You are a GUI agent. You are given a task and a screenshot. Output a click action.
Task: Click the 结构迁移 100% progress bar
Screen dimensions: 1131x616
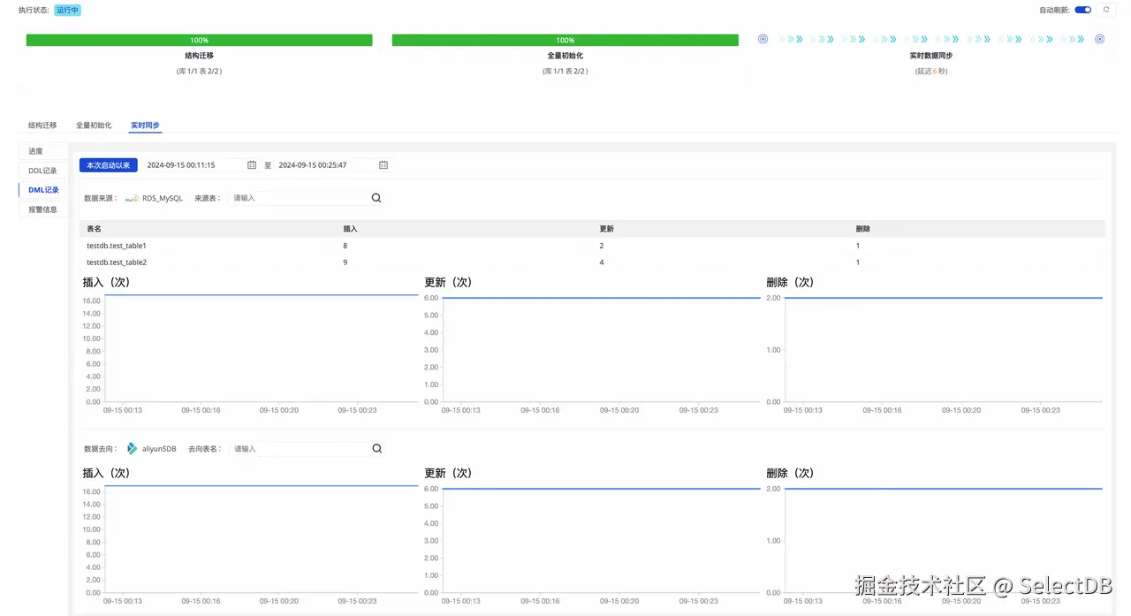(x=199, y=40)
